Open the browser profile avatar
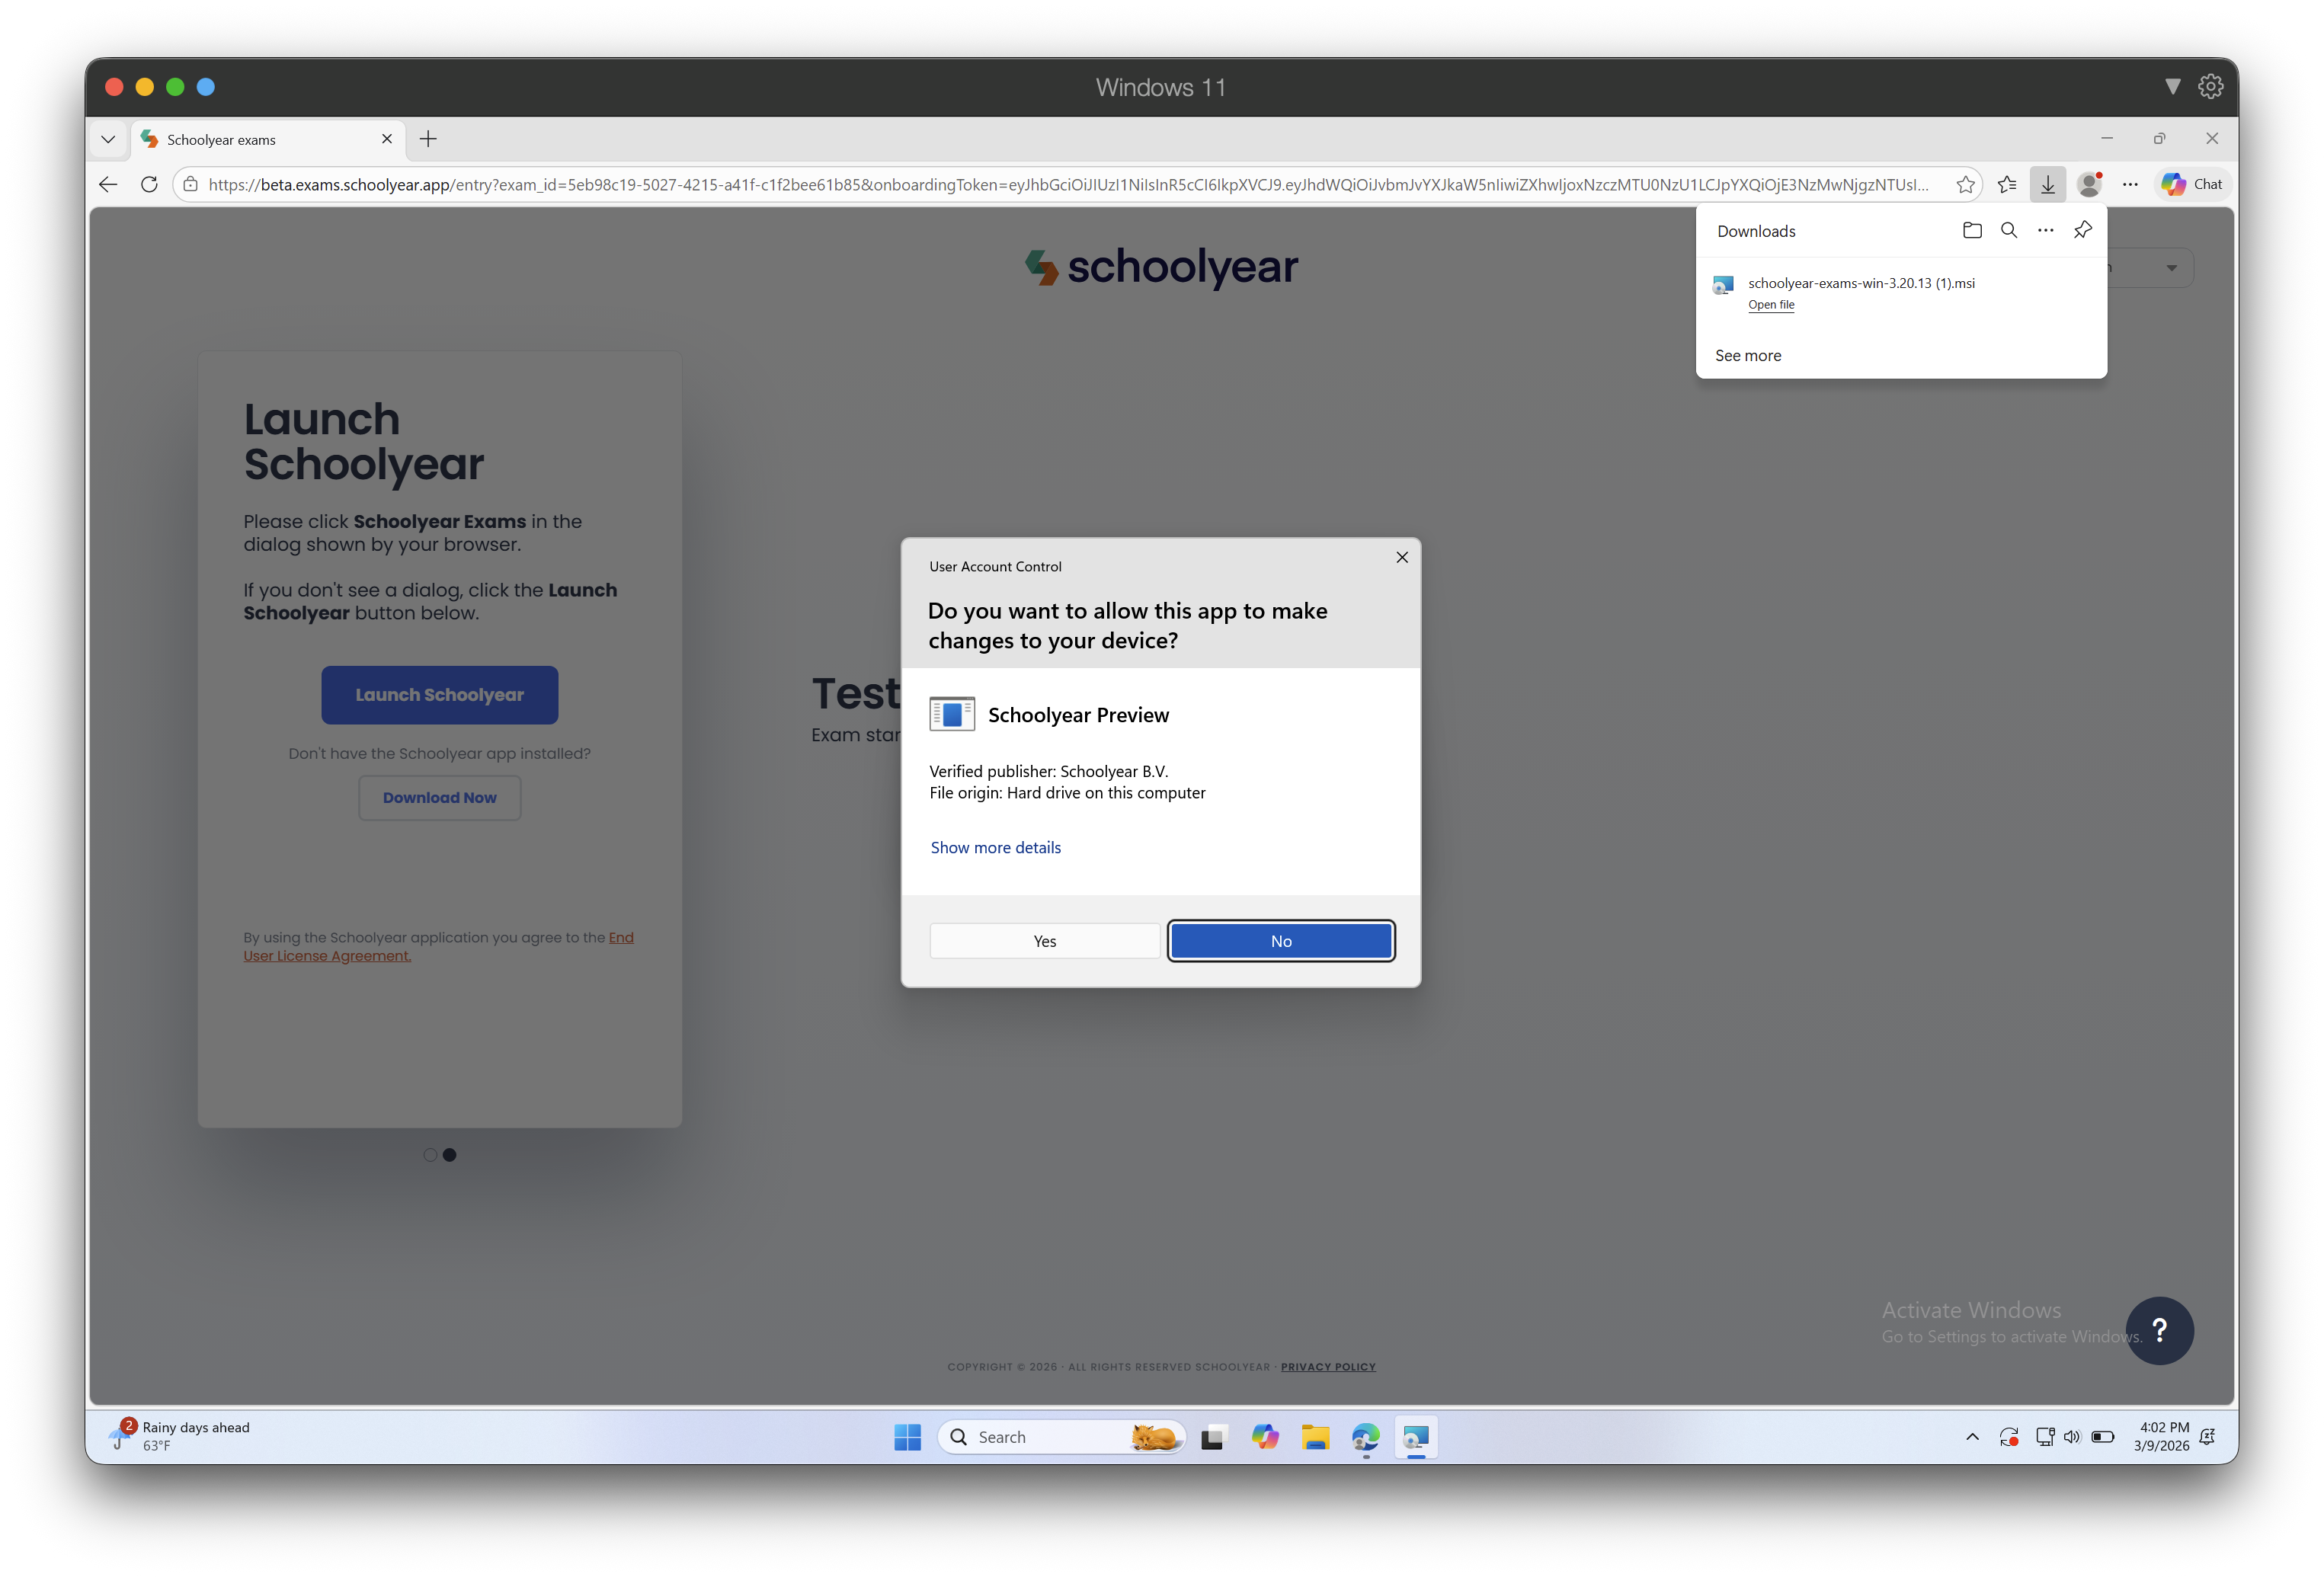Image resolution: width=2324 pixels, height=1577 pixels. (2089, 184)
